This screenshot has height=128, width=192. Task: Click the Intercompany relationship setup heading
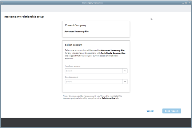point(24,17)
